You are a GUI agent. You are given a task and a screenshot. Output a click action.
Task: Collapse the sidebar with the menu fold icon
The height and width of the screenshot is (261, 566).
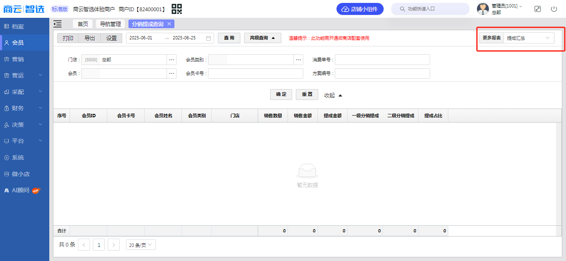coord(58,24)
